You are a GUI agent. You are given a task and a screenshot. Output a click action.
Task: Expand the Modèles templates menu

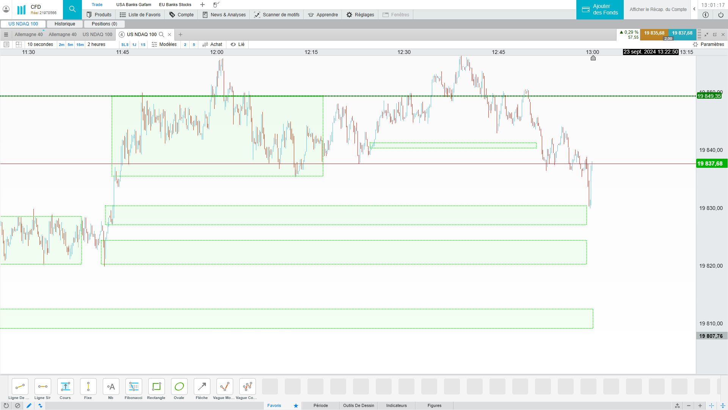point(164,44)
